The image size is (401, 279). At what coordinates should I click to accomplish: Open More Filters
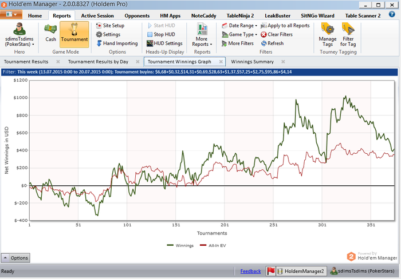tap(238, 43)
